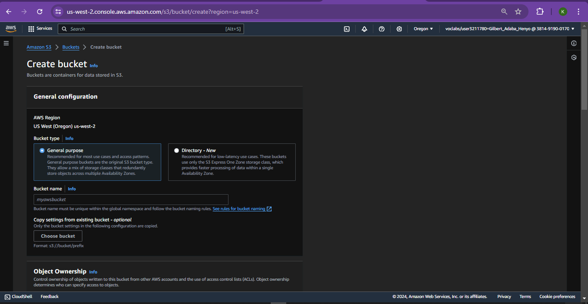This screenshot has width=588, height=304.
Task: Open the hexagon icon on right sidebar
Action: pos(574,57)
